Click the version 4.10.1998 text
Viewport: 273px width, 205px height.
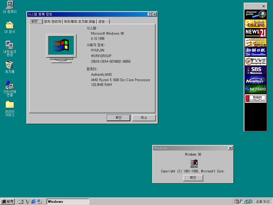coord(98,38)
